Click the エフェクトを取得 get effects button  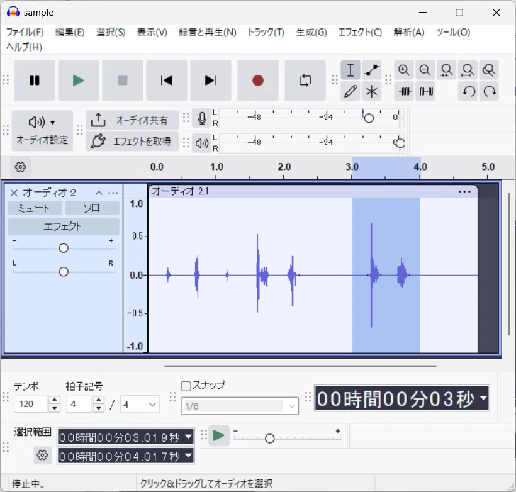pos(132,142)
